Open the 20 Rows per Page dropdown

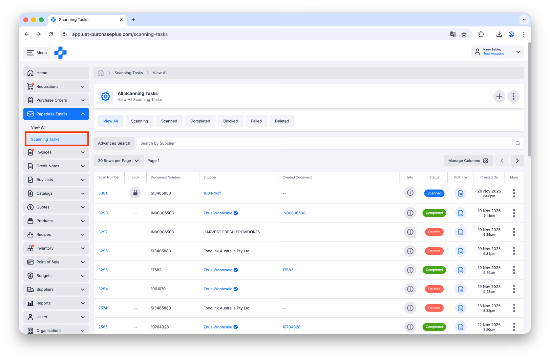coord(119,161)
